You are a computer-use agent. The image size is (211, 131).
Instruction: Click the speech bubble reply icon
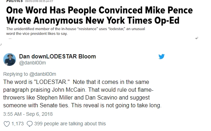30,124
